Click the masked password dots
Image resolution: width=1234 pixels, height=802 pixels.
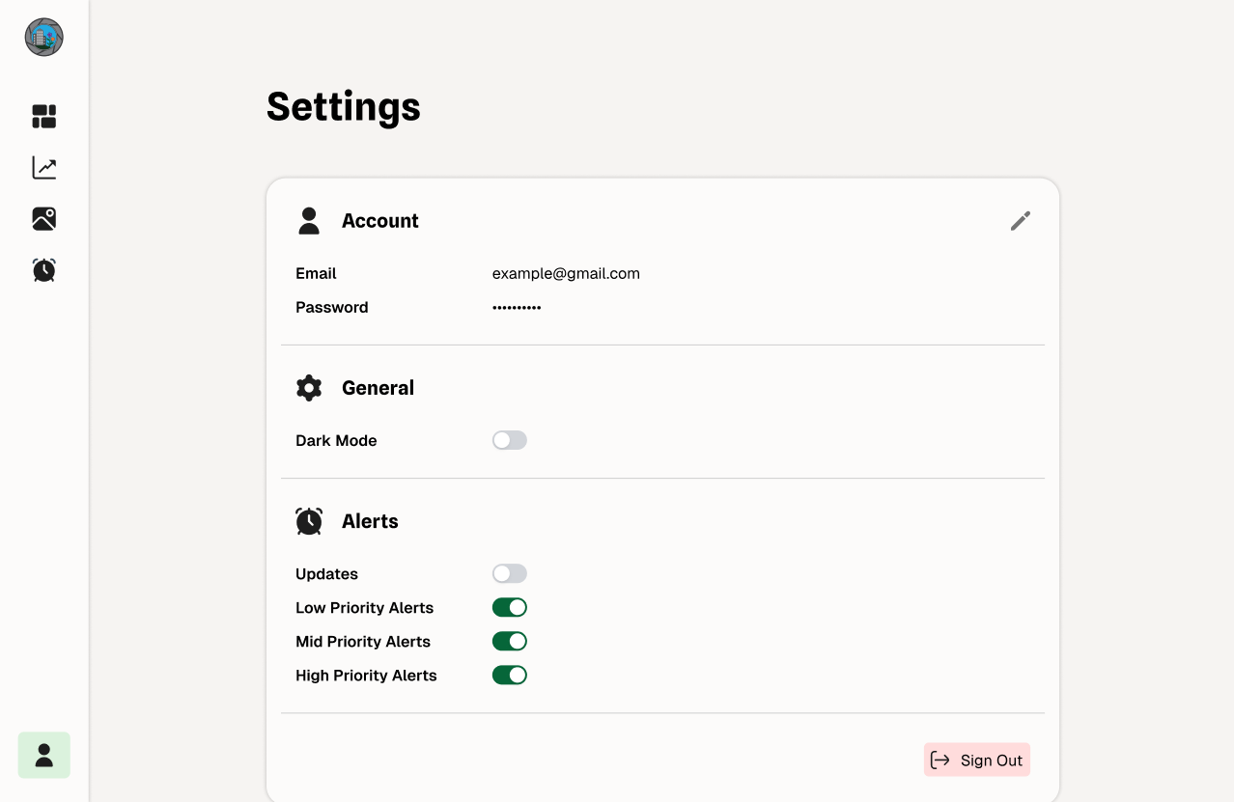[x=517, y=307]
